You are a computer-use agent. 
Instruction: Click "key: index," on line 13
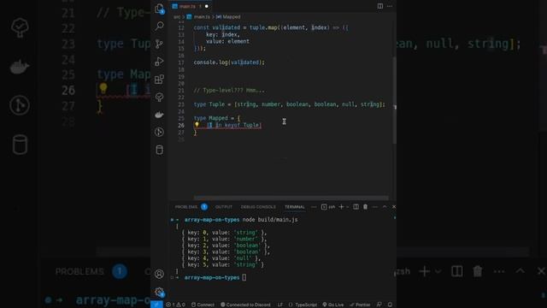223,34
